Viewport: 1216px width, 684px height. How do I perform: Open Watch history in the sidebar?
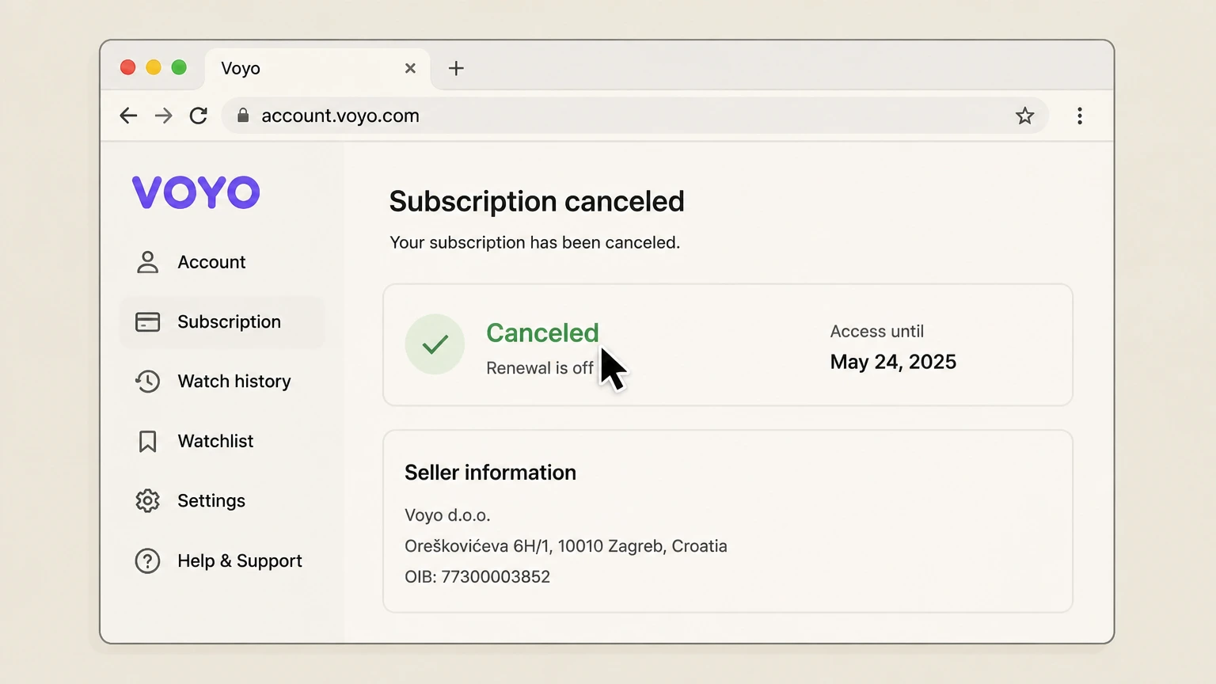click(222, 382)
